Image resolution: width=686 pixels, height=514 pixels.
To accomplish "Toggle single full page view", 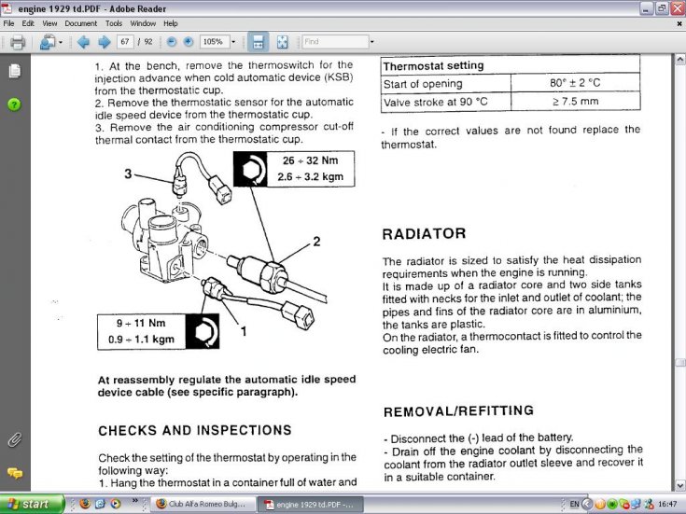I will 284,42.
